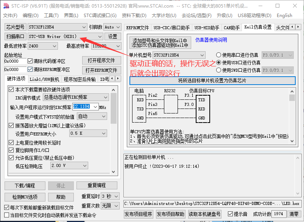Uncheck 本次下载需要修改硬件选项
The width and height of the screenshot is (304, 222).
click(x=11, y=90)
